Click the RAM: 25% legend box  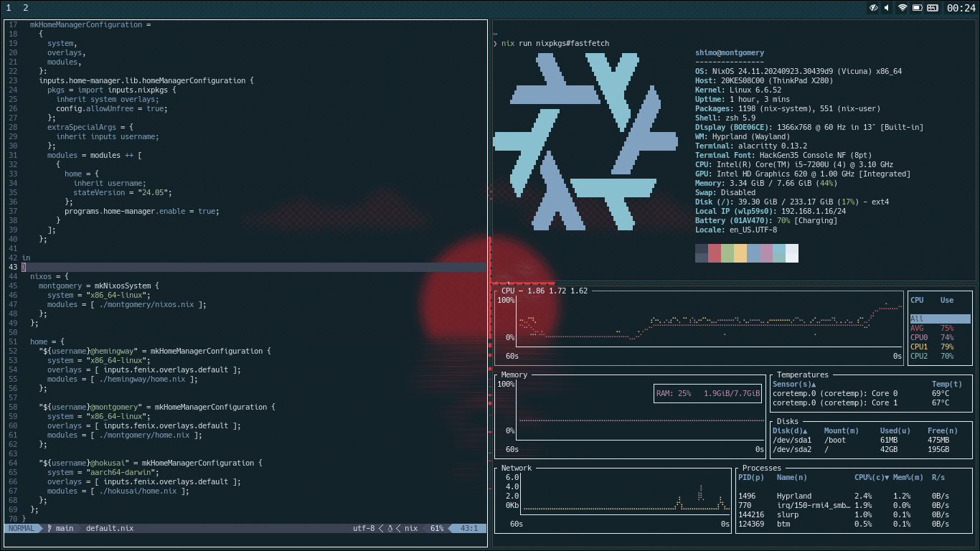click(708, 393)
